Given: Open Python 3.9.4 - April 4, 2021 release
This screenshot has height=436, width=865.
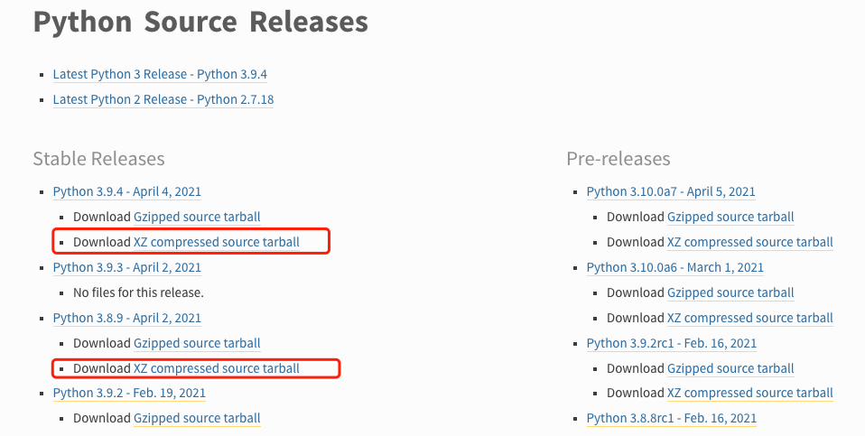Looking at the screenshot, I should pyautogui.click(x=126, y=191).
